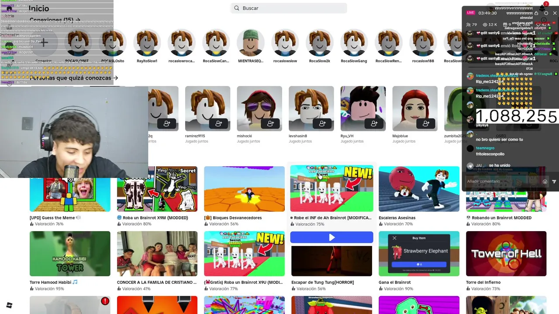
Task: Add friend icon on levshasin8 card
Action: tap(322, 124)
